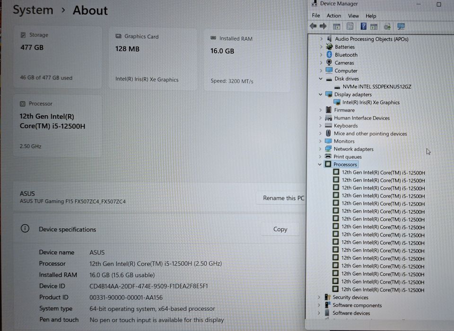
Task: Click the Rename this PC button
Action: point(281,198)
